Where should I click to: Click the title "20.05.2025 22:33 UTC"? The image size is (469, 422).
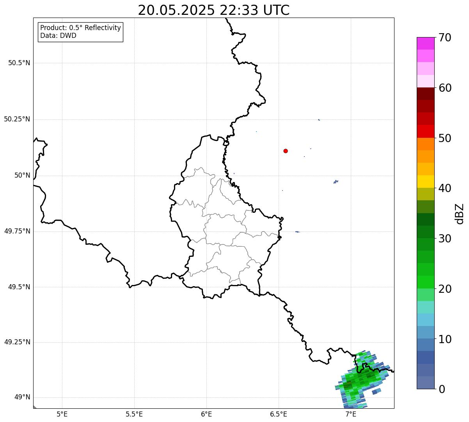click(214, 10)
